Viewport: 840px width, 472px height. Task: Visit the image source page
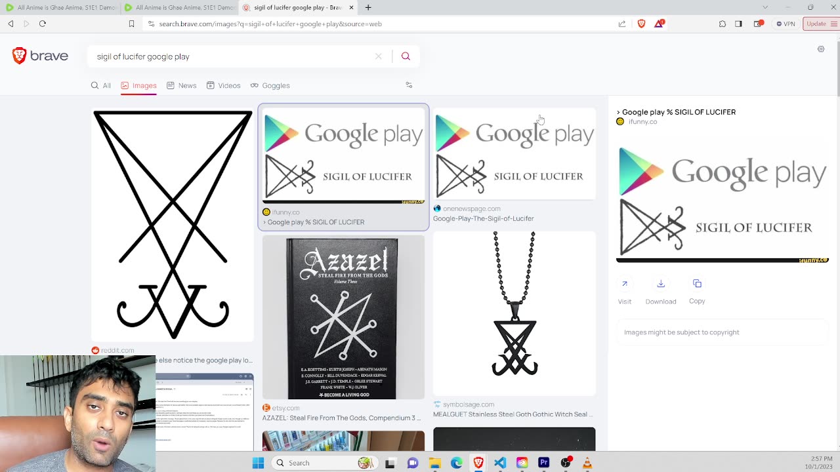tap(625, 292)
